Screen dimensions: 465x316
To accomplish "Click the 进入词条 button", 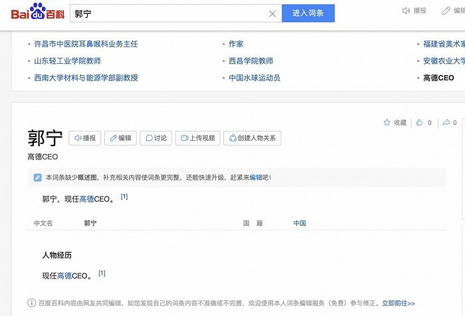I will [x=308, y=13].
